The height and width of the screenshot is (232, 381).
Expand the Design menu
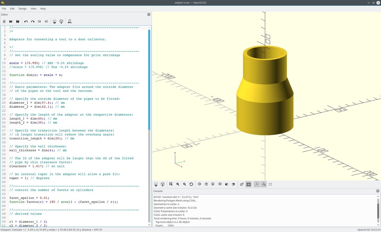(23, 9)
